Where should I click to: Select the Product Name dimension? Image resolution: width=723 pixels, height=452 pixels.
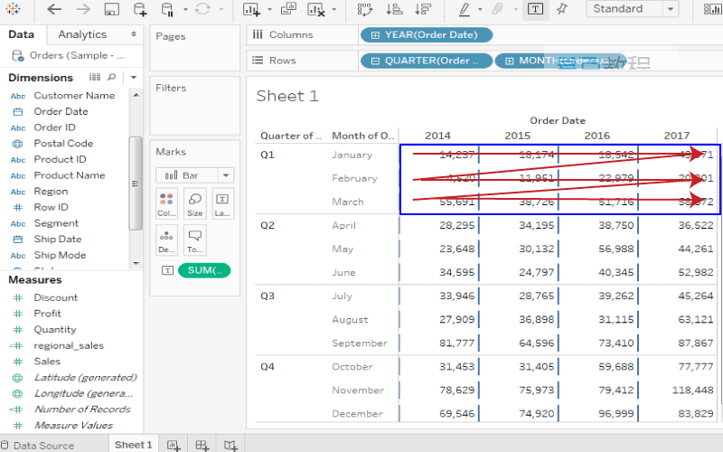click(x=70, y=175)
